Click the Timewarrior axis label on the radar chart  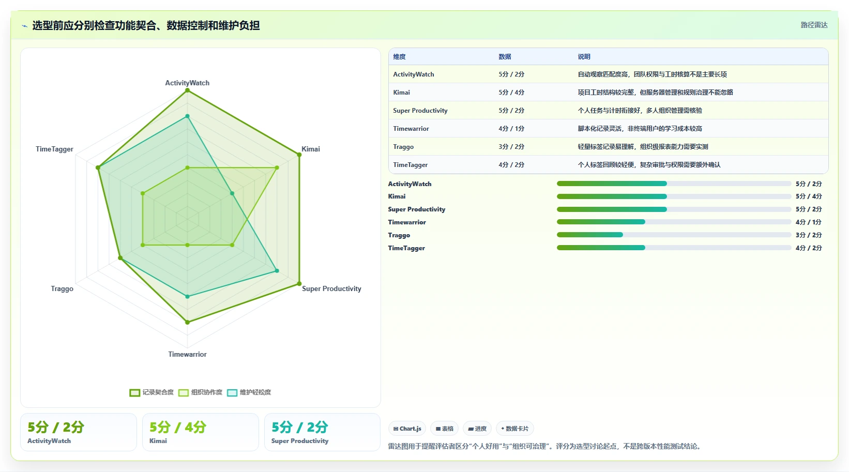pyautogui.click(x=187, y=354)
